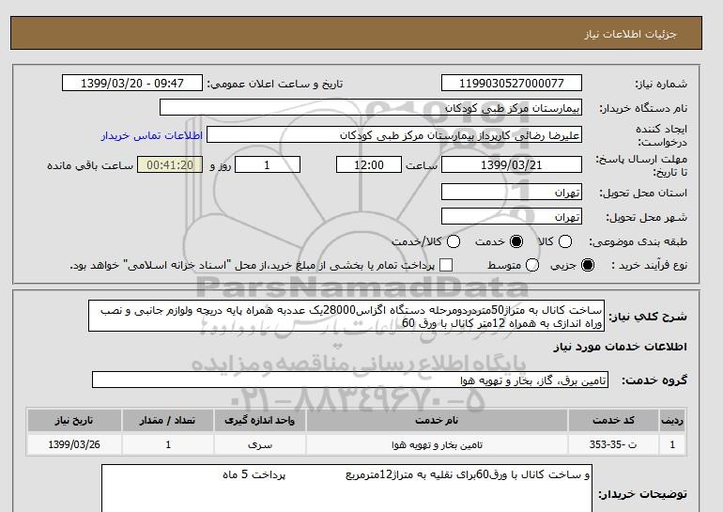The image size is (723, 512).
Task: Select the کالا/خدمت radio button
Action: 454,241
